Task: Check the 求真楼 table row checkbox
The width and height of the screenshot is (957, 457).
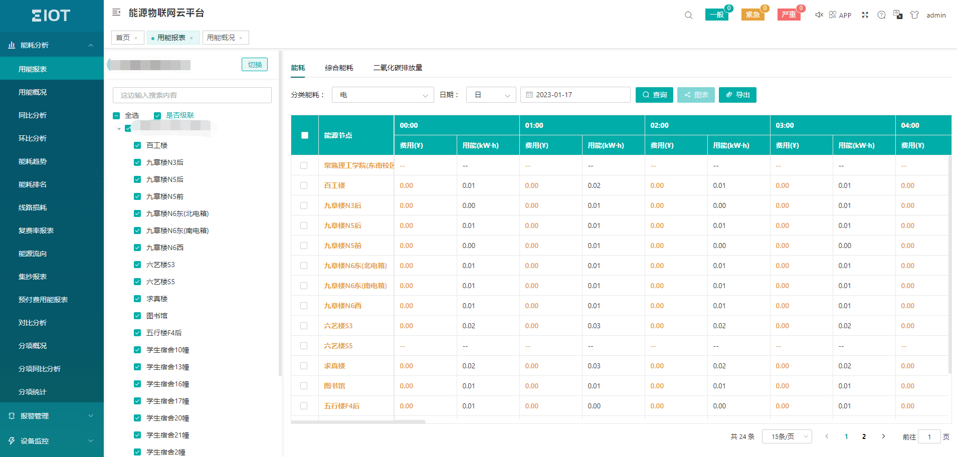Action: click(304, 366)
